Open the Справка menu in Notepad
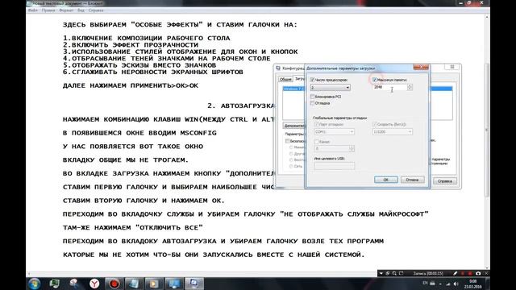This screenshot has width=516, height=290. [x=96, y=10]
